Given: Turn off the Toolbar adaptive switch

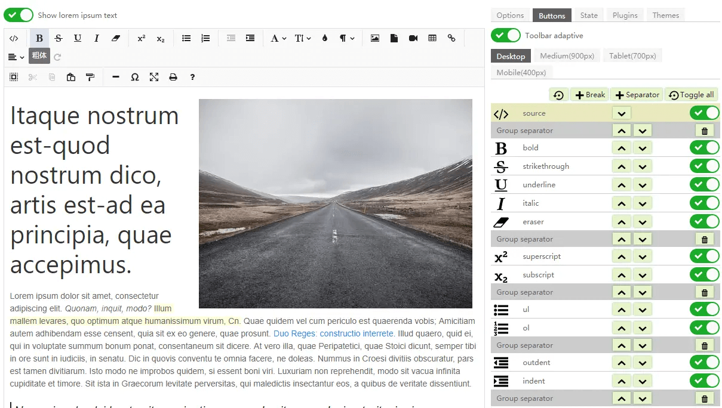Looking at the screenshot, I should [506, 35].
